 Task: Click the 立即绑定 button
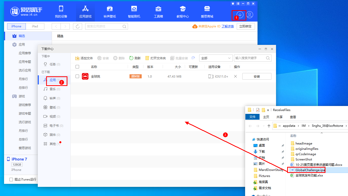coord(246,26)
